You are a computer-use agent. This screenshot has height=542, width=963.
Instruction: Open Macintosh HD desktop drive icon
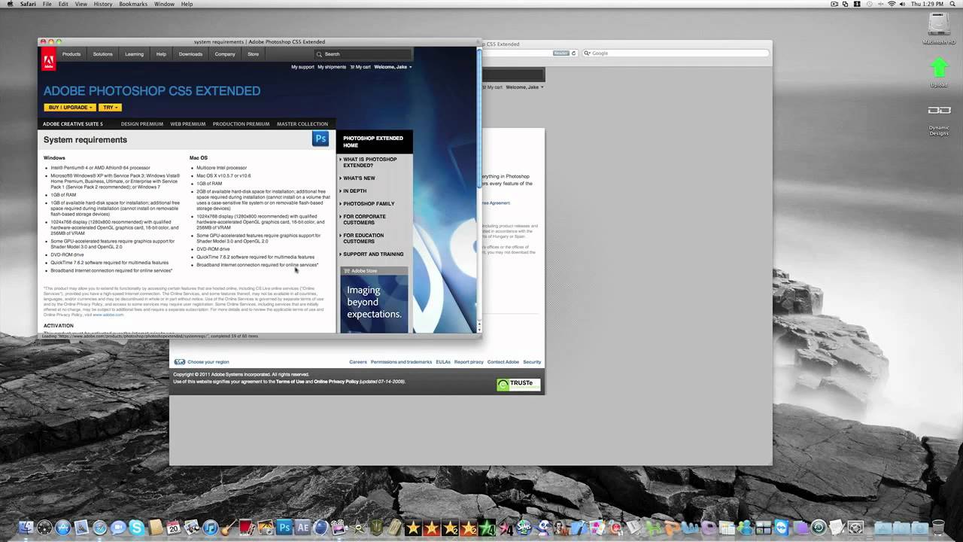939,26
